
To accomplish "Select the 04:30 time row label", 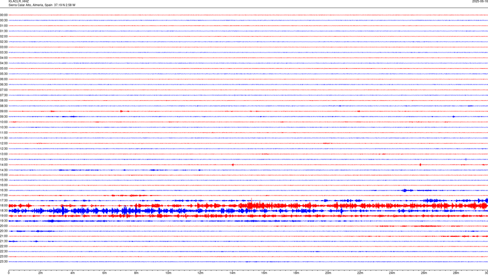I will pyautogui.click(x=4, y=63).
